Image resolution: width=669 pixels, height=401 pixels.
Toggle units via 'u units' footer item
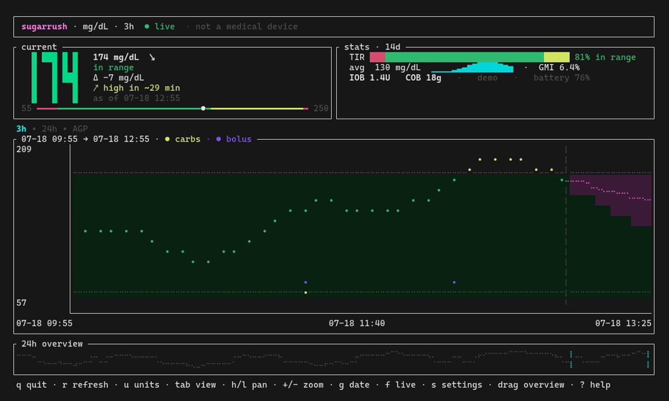click(x=142, y=385)
